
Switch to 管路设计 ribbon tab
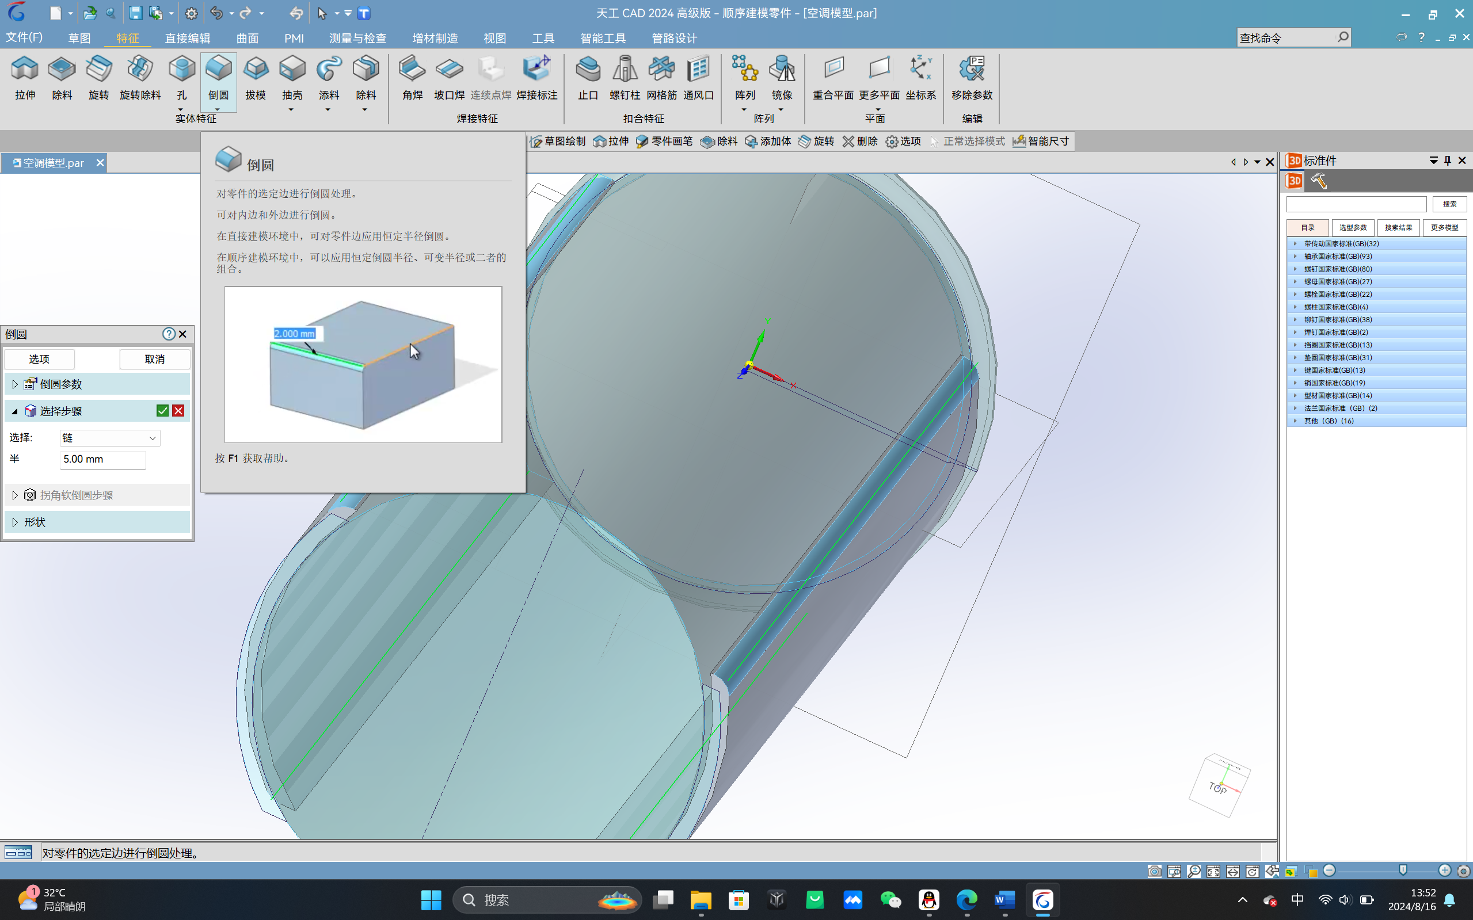tap(675, 38)
